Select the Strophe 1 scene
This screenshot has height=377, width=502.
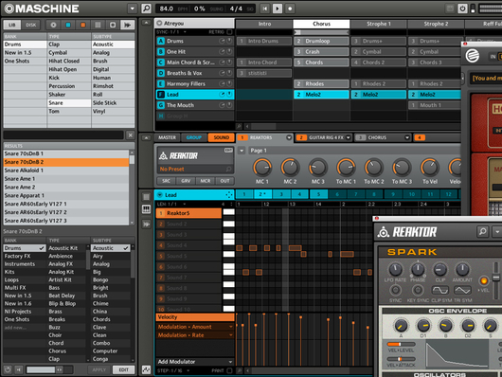379,24
